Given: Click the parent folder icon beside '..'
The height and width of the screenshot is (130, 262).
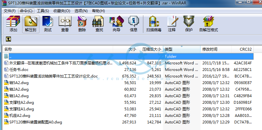Looking at the screenshot, I should 6,56.
